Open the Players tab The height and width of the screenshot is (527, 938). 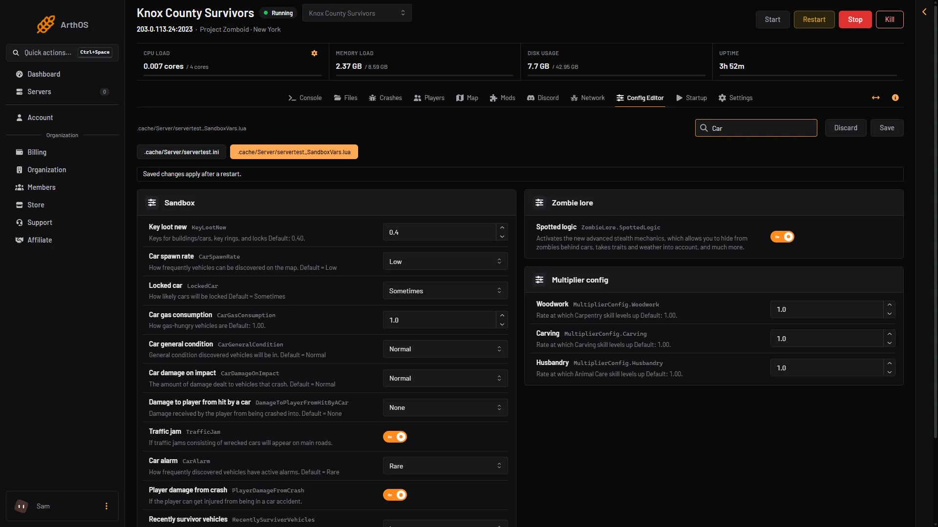[x=429, y=98]
